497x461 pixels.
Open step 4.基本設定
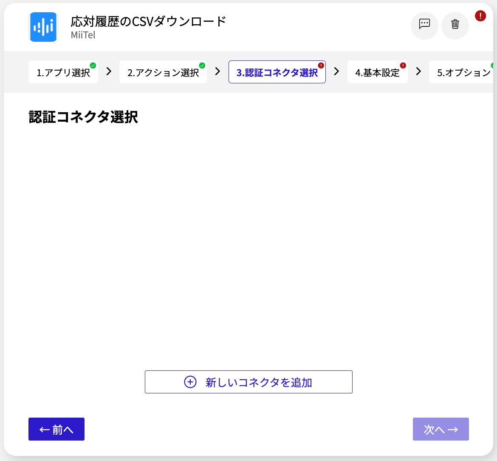(378, 72)
